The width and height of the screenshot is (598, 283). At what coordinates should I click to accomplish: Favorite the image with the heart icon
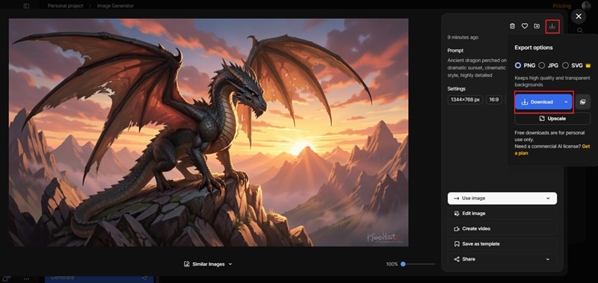pos(525,26)
